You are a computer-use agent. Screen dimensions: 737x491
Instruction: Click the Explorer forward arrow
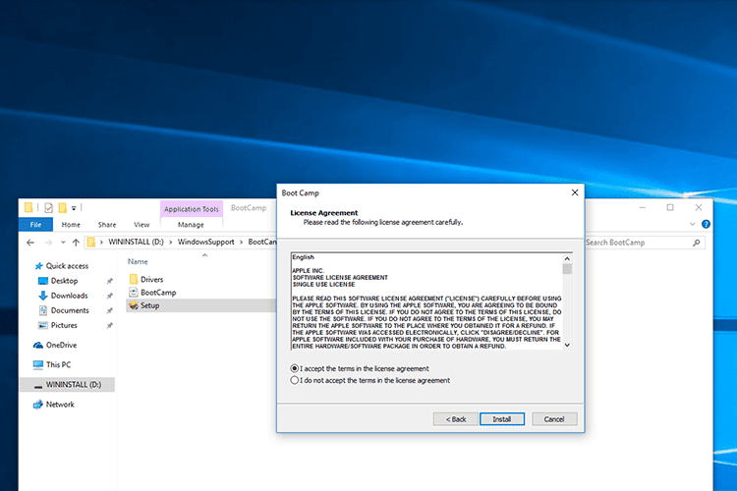coord(48,243)
